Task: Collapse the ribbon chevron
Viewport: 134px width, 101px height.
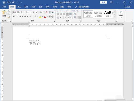Action: 132,21
